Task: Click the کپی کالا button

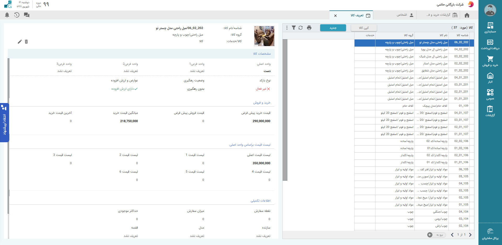Action: (x=364, y=28)
